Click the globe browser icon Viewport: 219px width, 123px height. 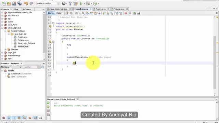64,3
